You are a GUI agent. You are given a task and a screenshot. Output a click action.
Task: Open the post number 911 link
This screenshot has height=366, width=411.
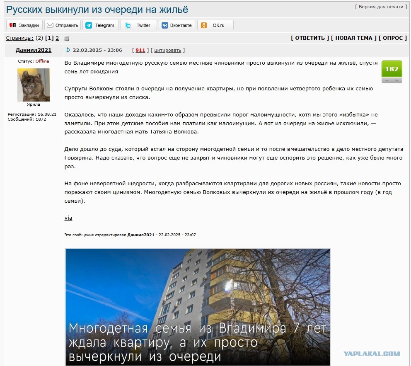tap(140, 50)
